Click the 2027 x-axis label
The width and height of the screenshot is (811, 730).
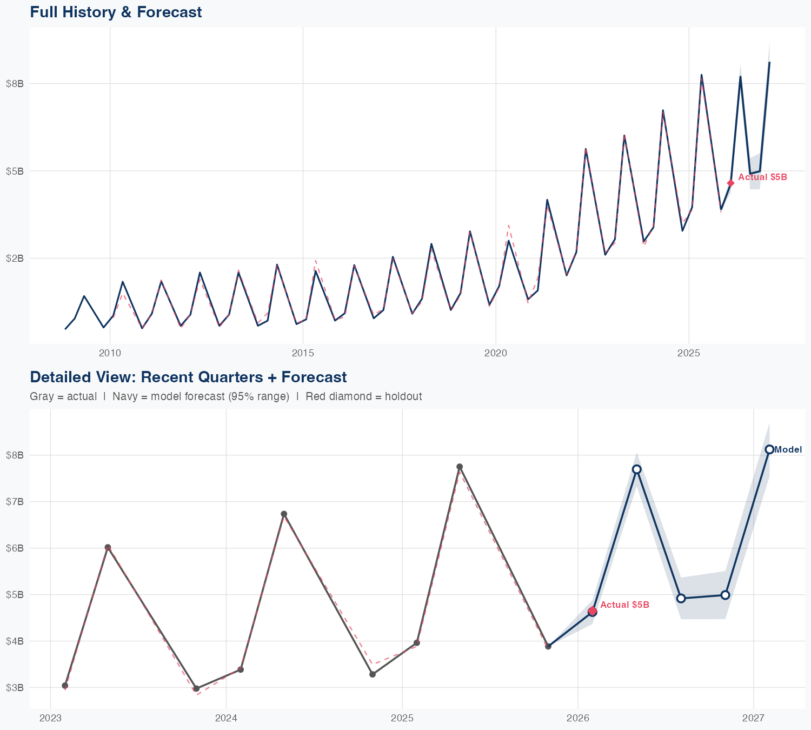click(753, 718)
